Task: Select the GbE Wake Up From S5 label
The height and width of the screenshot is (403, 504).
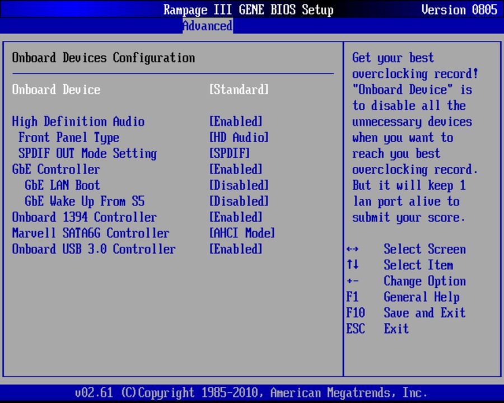Action: coord(85,201)
